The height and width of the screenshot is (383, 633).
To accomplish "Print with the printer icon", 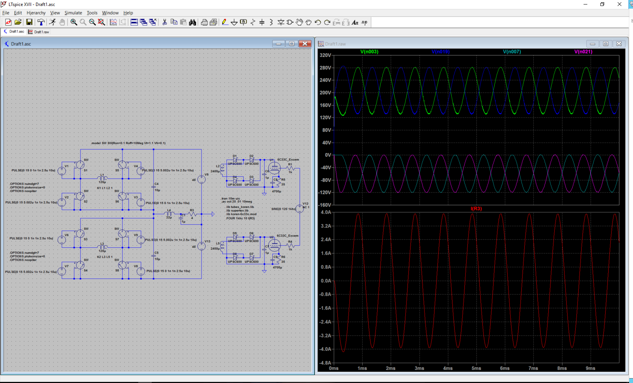I will [x=213, y=22].
